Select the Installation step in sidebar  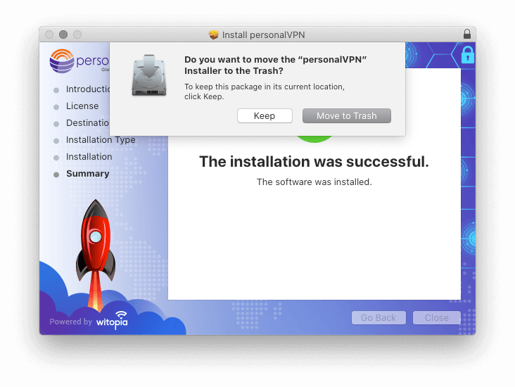[x=89, y=157]
